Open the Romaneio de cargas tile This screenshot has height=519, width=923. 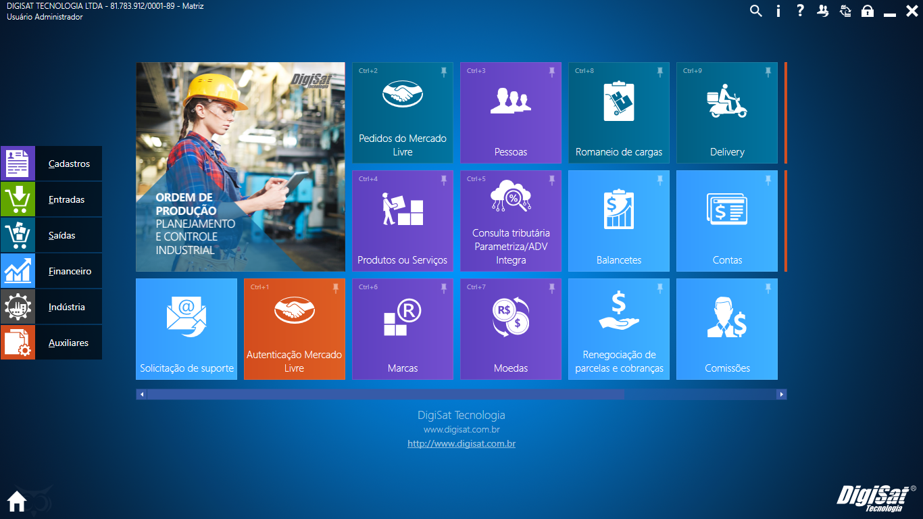tap(619, 113)
